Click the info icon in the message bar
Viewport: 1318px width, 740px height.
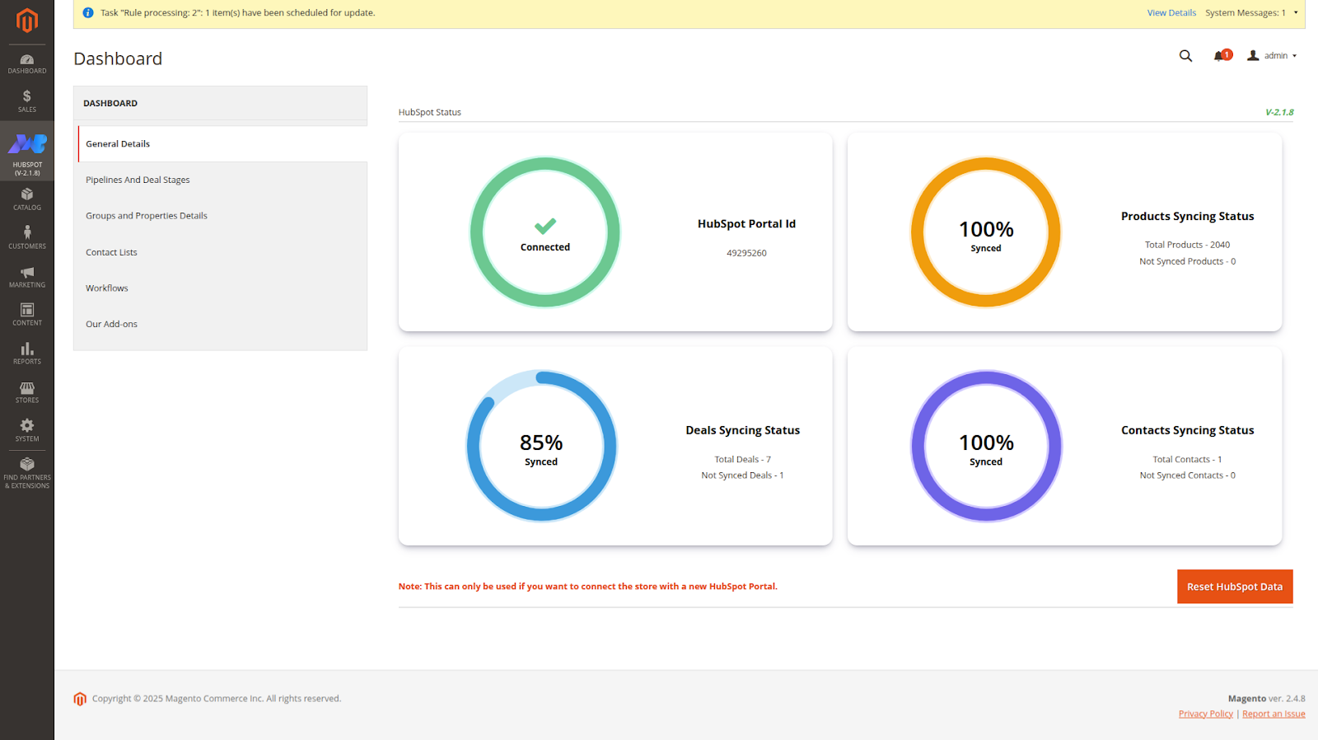88,12
